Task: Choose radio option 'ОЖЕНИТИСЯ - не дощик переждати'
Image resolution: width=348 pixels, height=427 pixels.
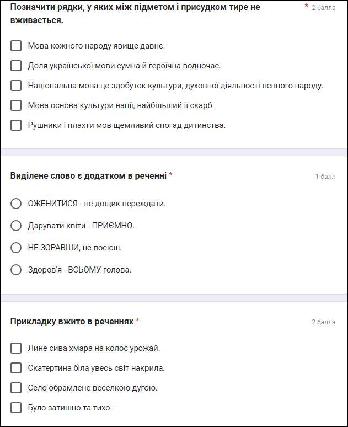Action: [16, 204]
